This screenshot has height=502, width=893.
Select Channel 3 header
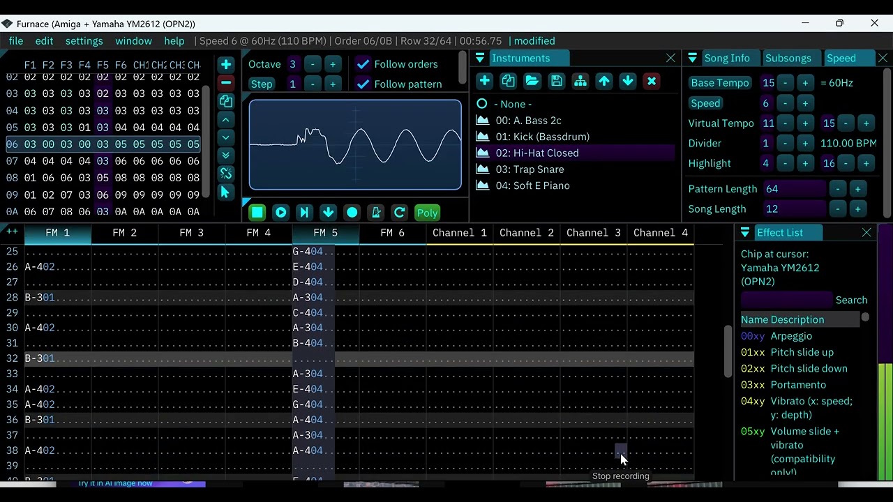[x=593, y=233]
